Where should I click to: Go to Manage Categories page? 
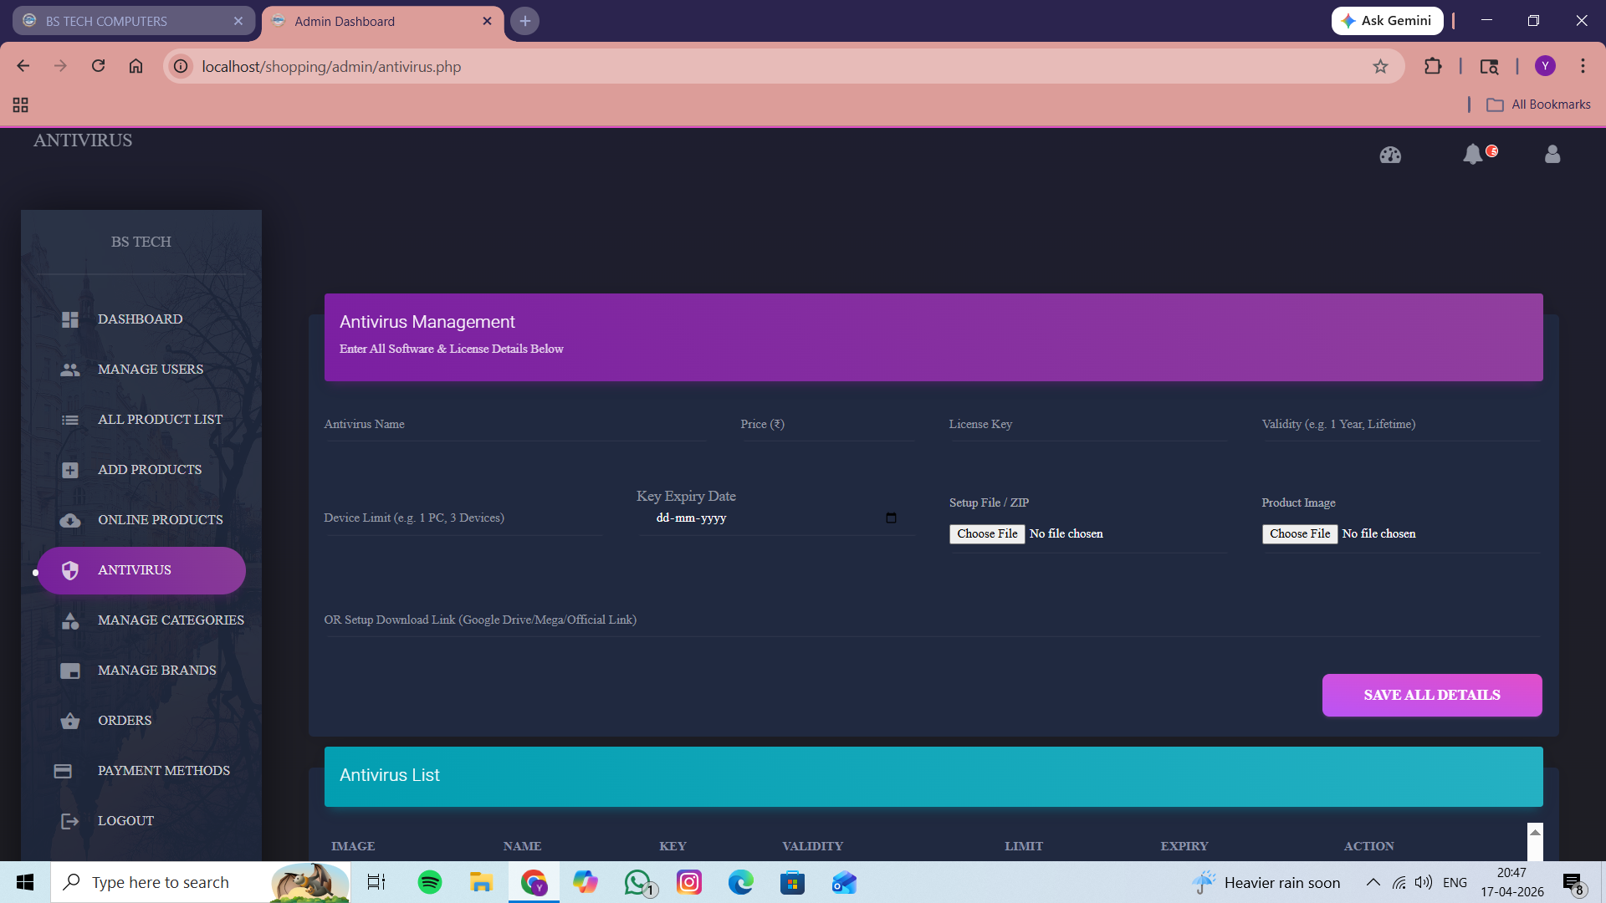(171, 620)
